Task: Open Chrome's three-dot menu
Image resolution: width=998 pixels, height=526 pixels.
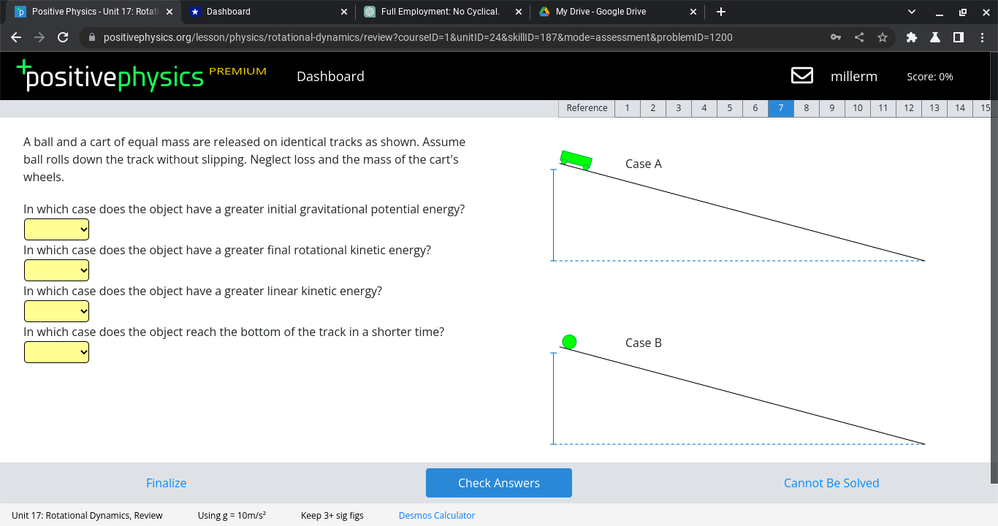Action: pyautogui.click(x=982, y=37)
